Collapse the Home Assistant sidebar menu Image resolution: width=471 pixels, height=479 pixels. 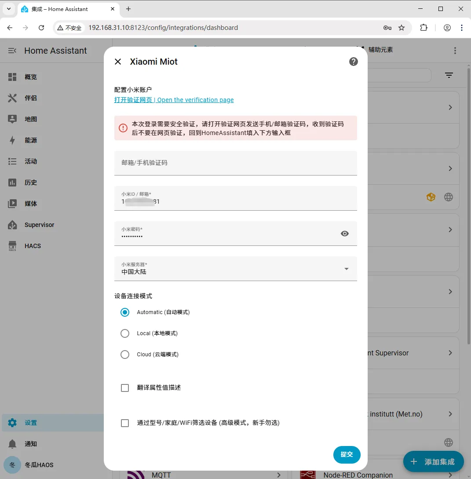12,51
